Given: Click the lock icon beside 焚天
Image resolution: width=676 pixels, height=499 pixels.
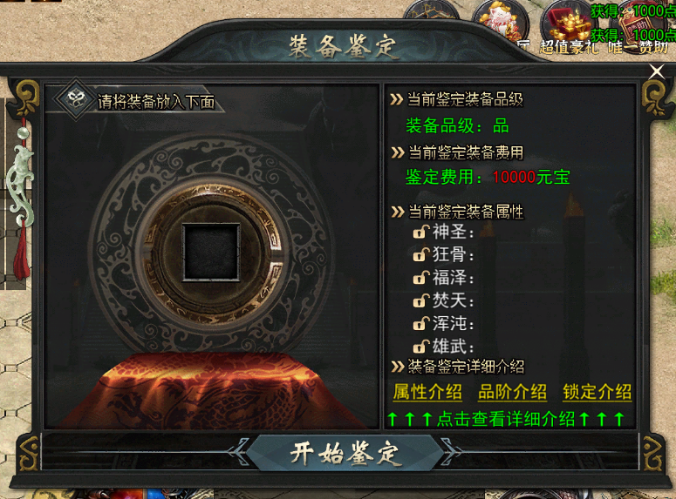Looking at the screenshot, I should pyautogui.click(x=421, y=301).
